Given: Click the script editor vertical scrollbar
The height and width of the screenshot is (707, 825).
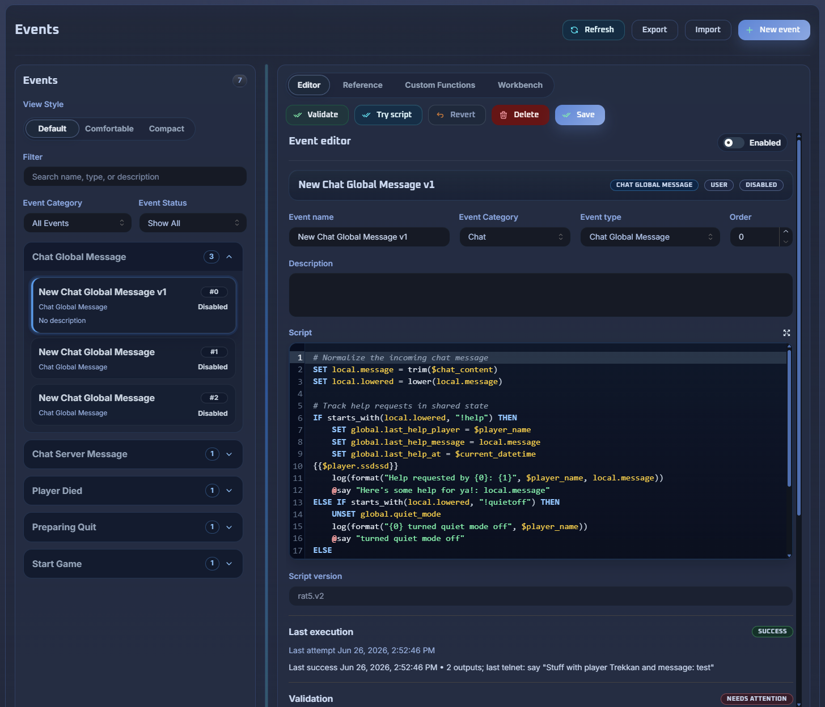Looking at the screenshot, I should point(789,418).
